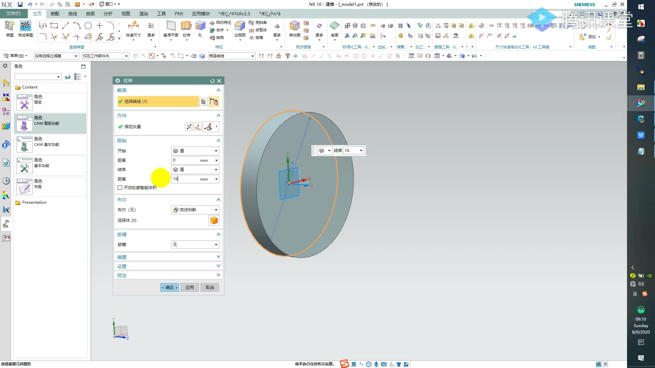
Task: Open the Boolean auto-judge dropdown
Action: click(195, 210)
